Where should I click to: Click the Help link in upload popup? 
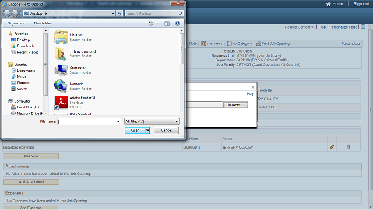(x=250, y=94)
